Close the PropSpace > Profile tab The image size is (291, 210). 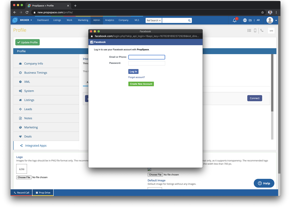click(68, 6)
